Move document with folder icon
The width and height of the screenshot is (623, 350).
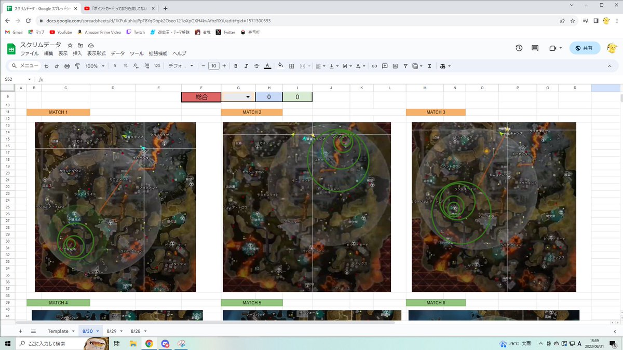pyautogui.click(x=80, y=46)
